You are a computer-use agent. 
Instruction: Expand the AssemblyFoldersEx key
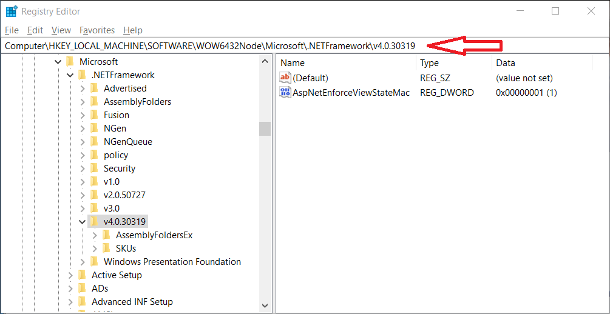(95, 235)
